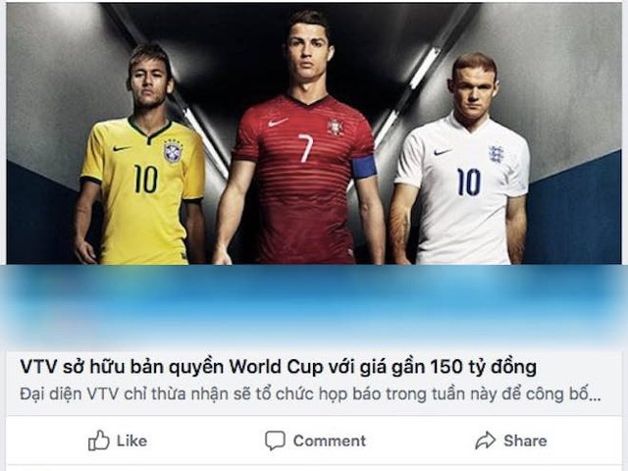The width and height of the screenshot is (628, 471).
Task: Click the crest on the red jersey
Action: pyautogui.click(x=335, y=127)
